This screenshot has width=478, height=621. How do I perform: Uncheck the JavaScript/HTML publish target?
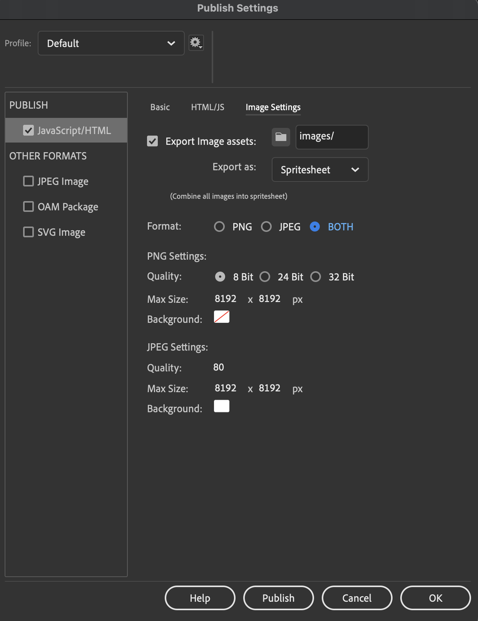[x=28, y=130]
